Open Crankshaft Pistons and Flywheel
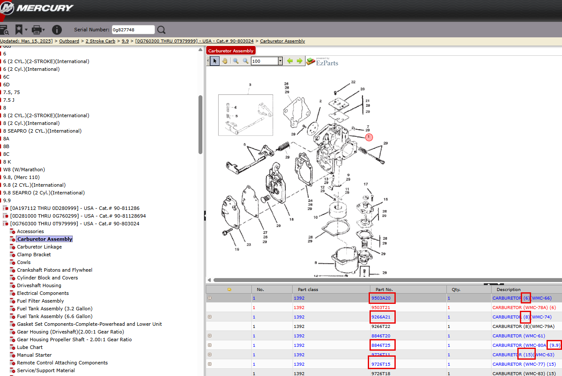 point(55,270)
